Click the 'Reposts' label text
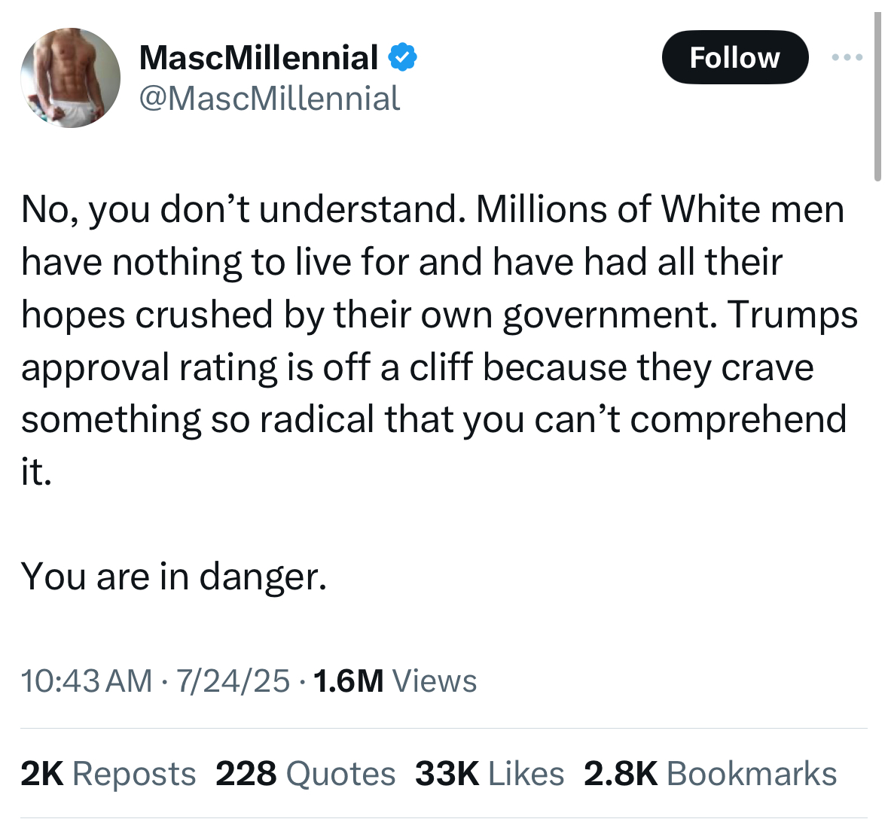This screenshot has width=888, height=822. coord(134,773)
